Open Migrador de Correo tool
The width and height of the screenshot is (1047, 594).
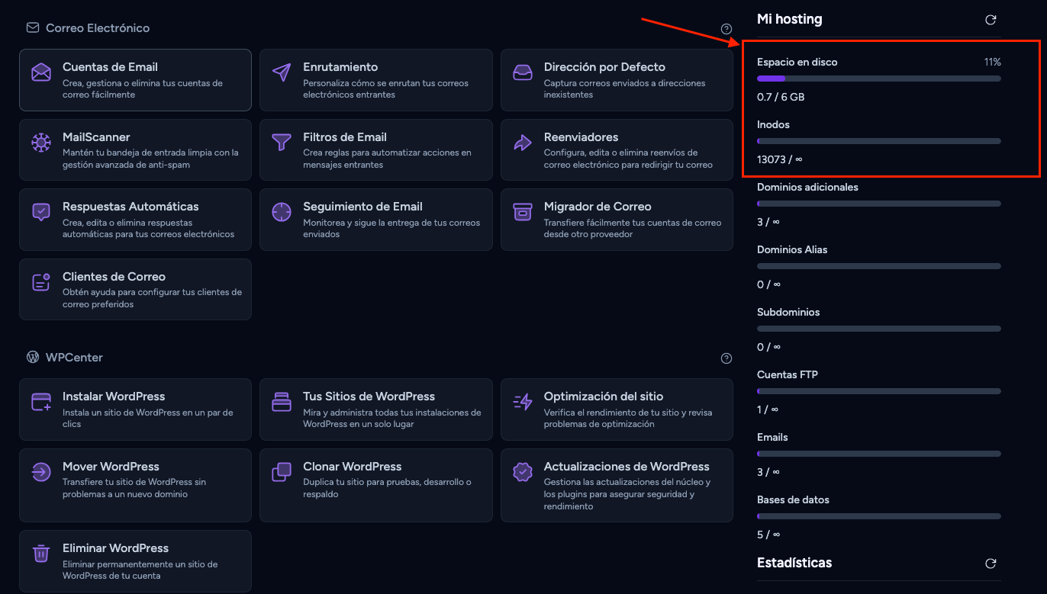point(617,220)
